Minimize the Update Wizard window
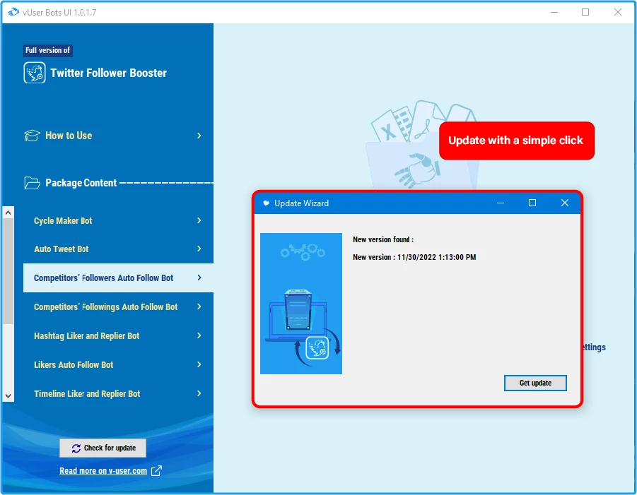The width and height of the screenshot is (637, 495). click(501, 203)
